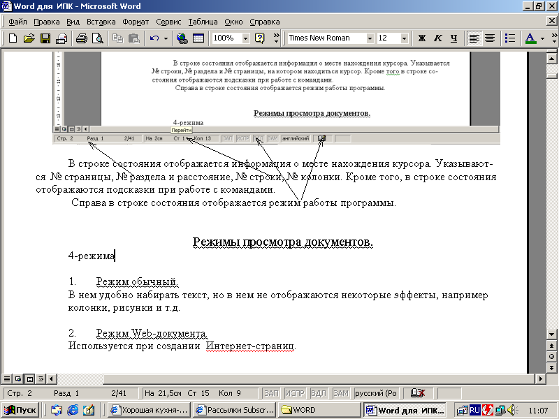
Task: Click the Open file folder icon
Action: 29,38
